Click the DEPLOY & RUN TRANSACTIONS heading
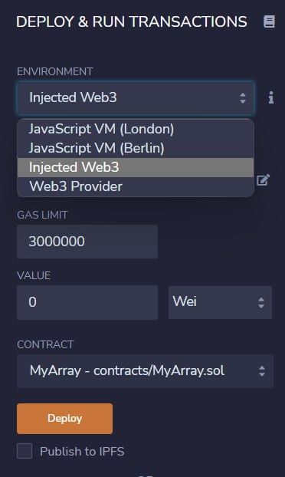Image resolution: width=285 pixels, height=477 pixels. coord(132,22)
